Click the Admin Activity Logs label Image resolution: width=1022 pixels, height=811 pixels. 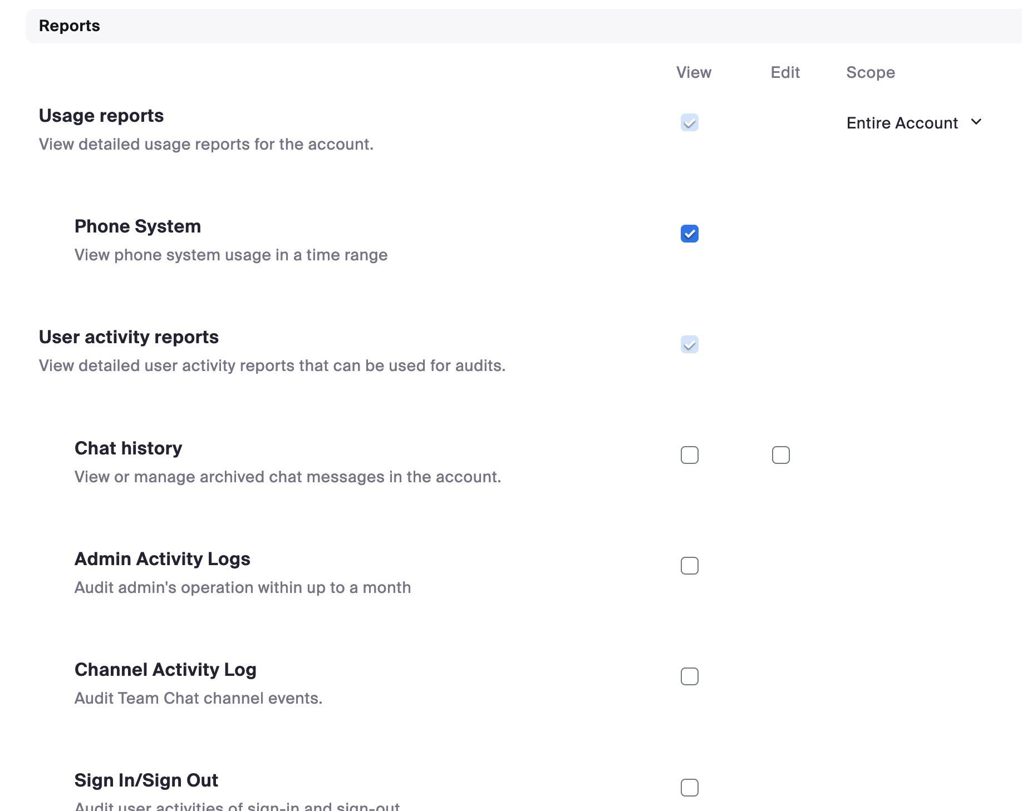click(x=162, y=559)
